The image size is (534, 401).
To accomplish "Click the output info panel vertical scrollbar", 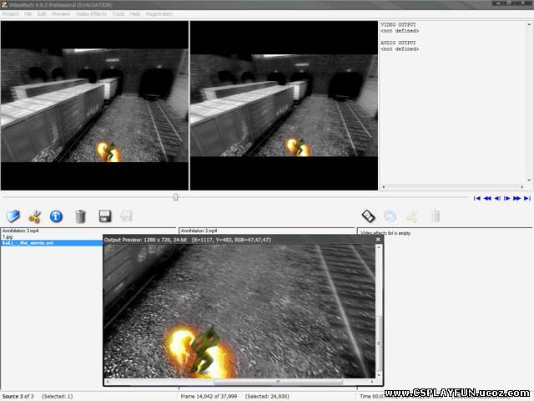I will [529, 102].
